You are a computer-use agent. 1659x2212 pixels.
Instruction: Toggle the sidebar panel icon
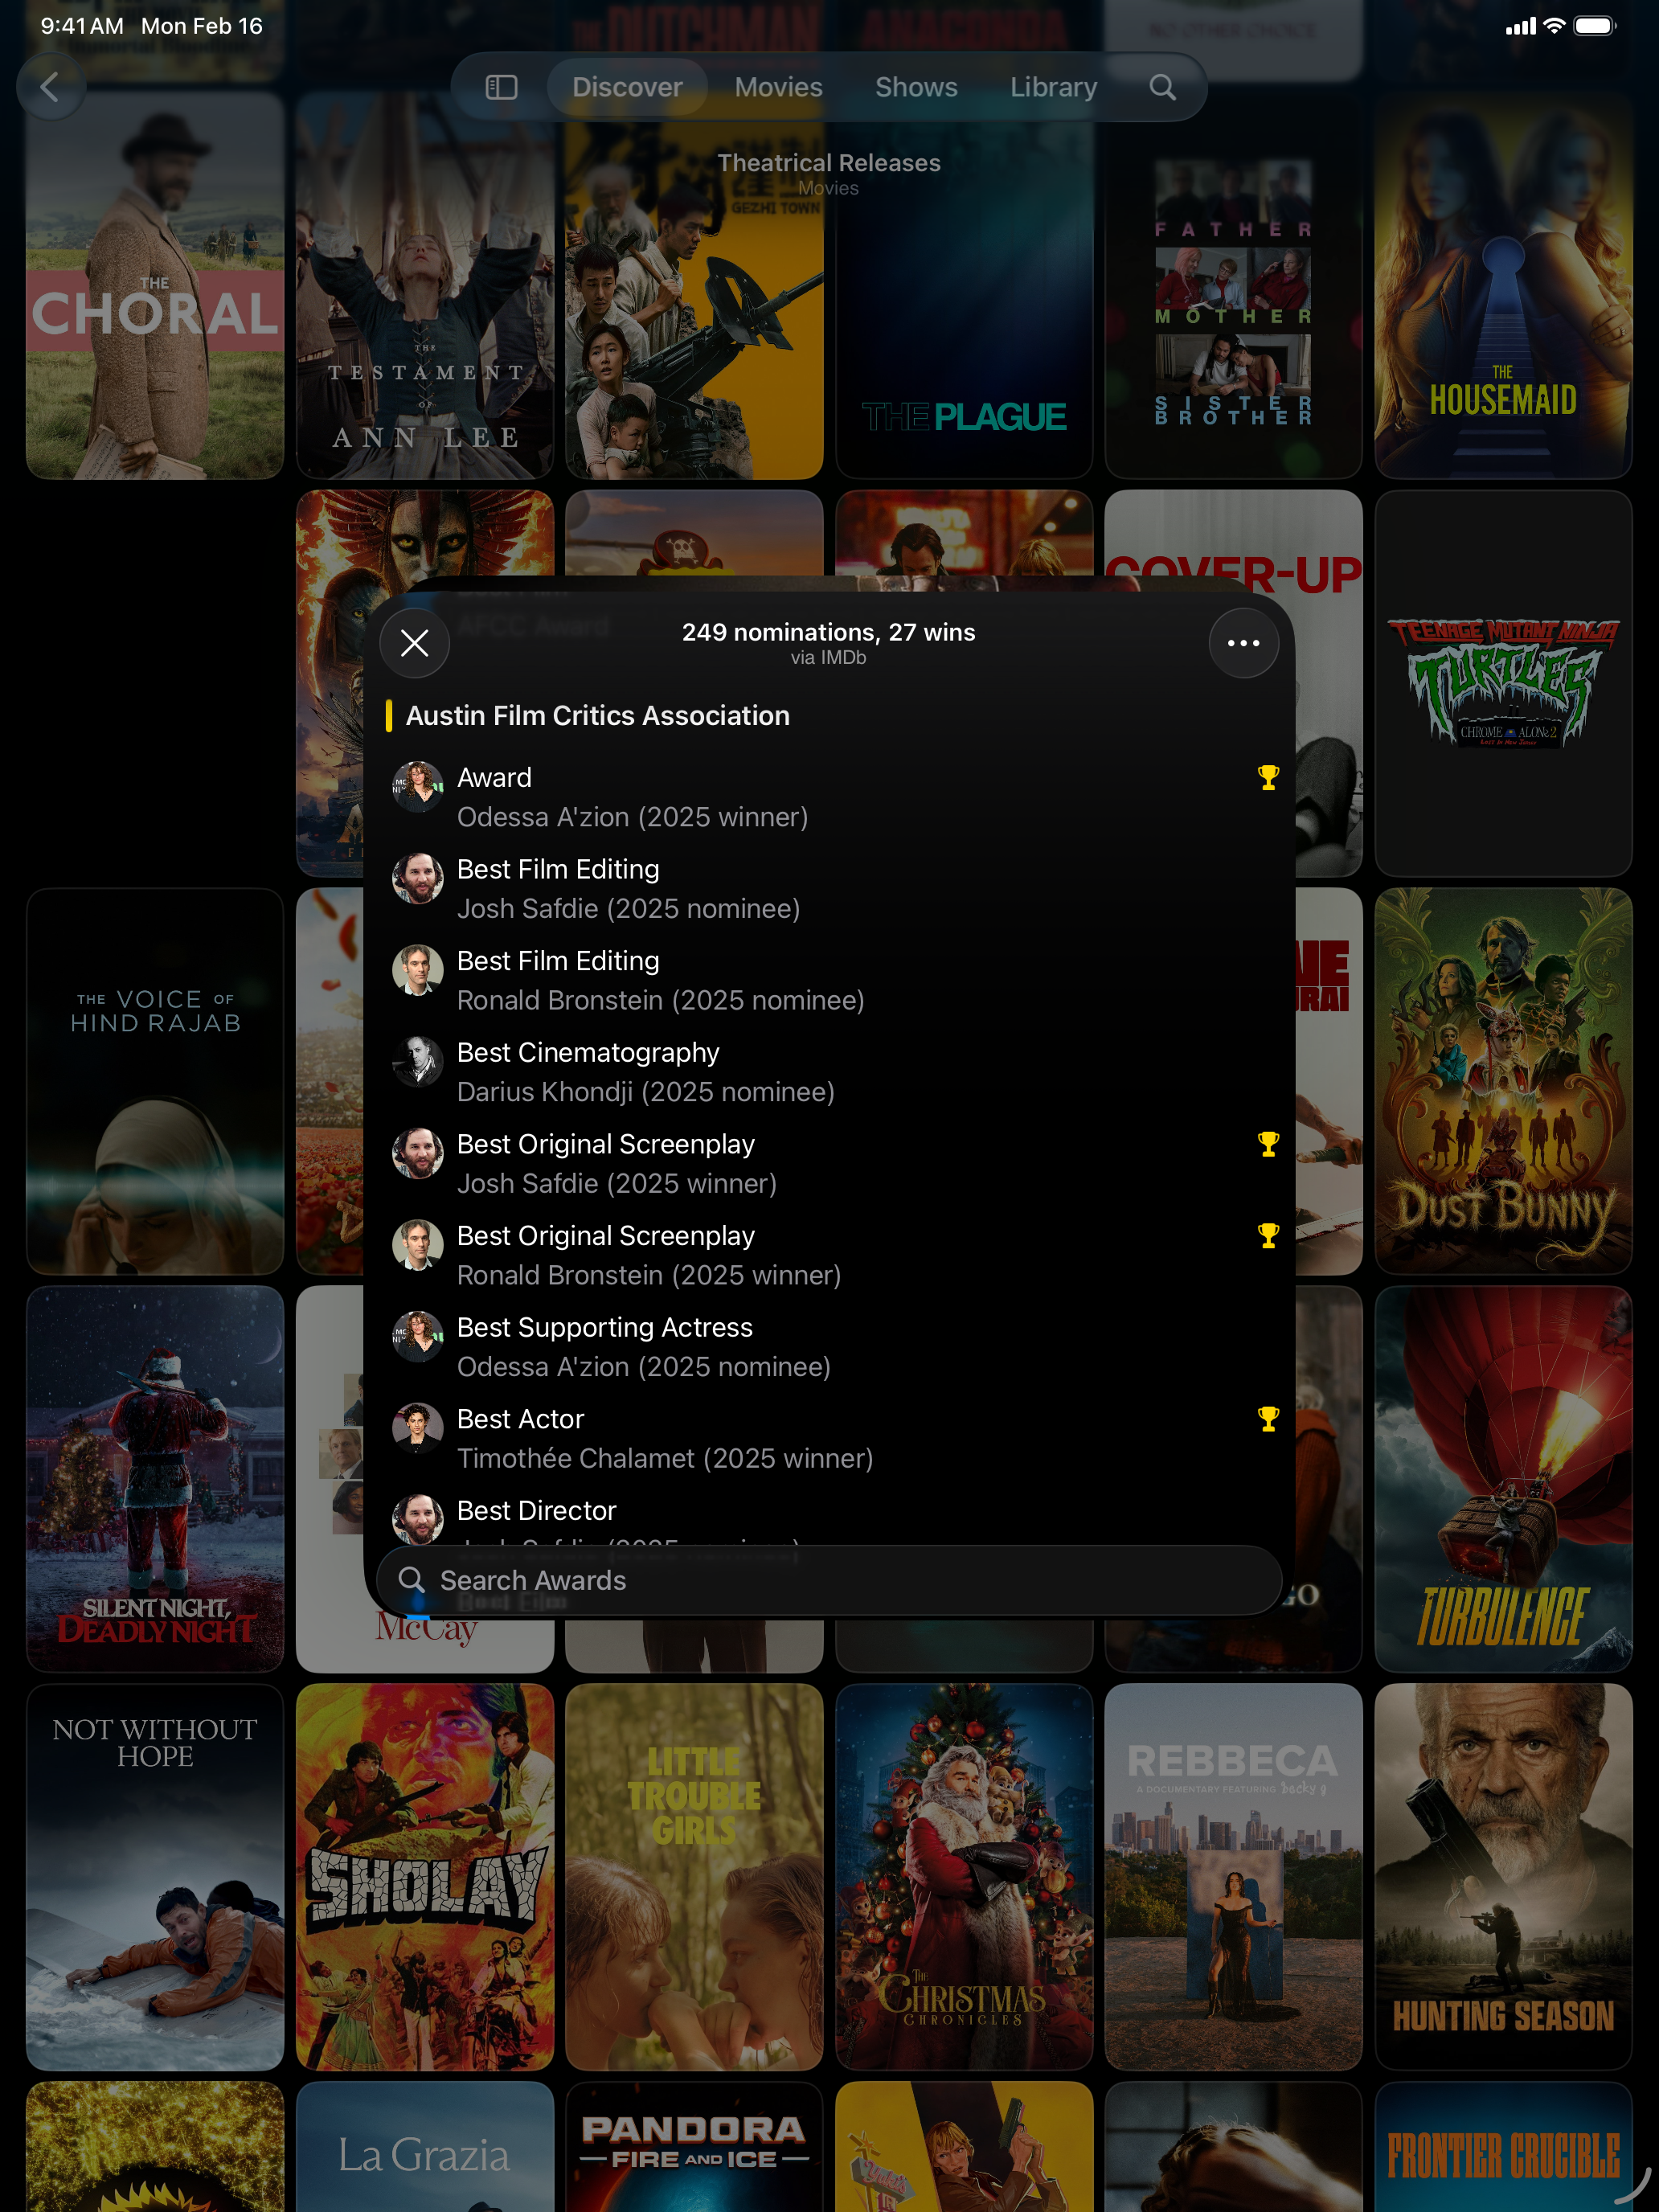click(501, 87)
